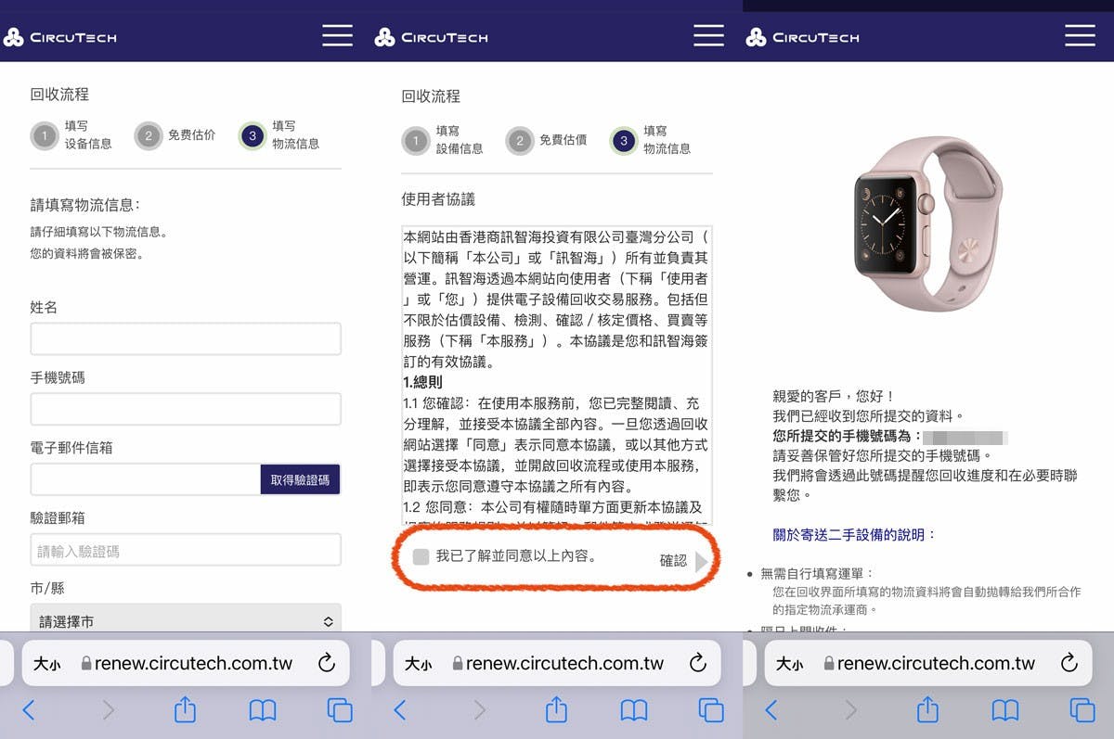
Task: Open share sheet in middle screen Safari
Action: click(x=556, y=709)
